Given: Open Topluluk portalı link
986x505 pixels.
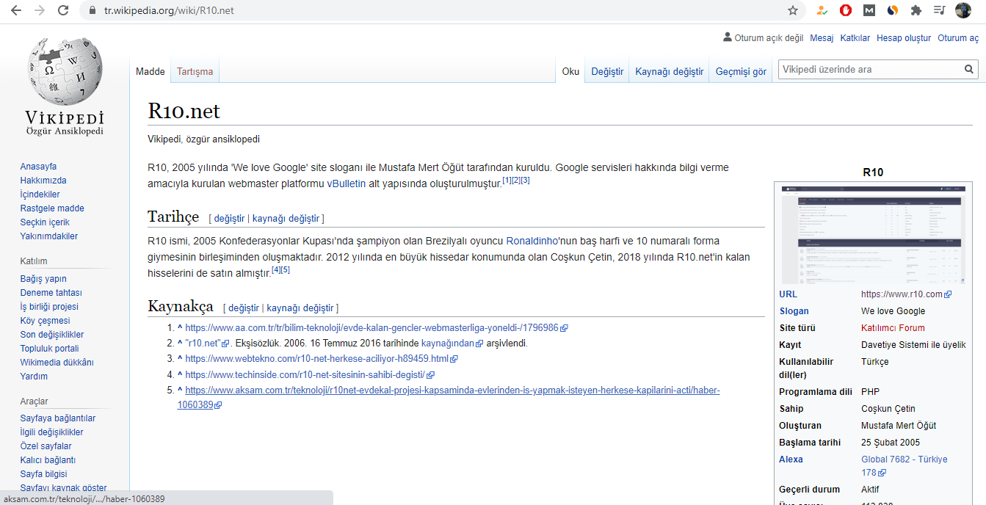Looking at the screenshot, I should (49, 349).
